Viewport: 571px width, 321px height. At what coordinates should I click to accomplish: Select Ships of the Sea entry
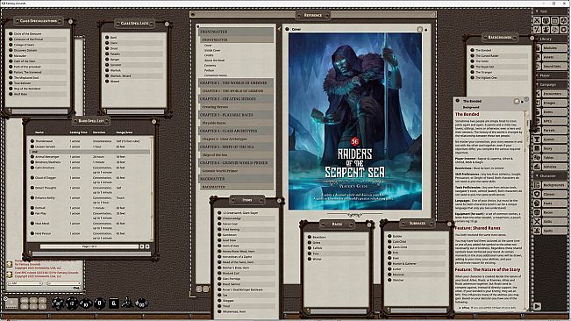215,154
